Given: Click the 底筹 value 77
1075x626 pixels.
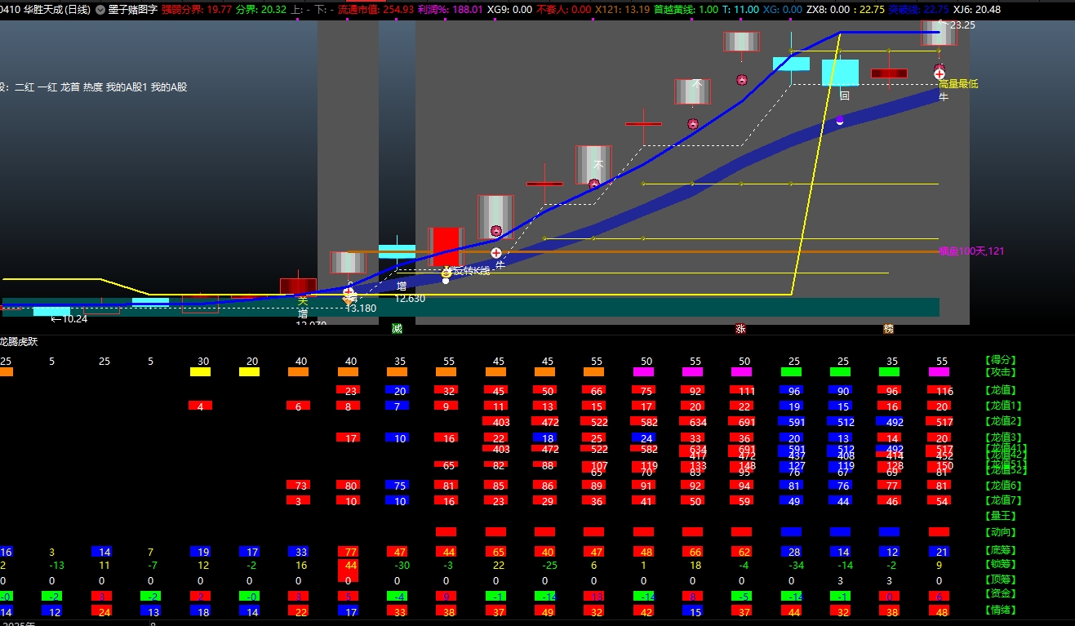Looking at the screenshot, I should tap(351, 552).
